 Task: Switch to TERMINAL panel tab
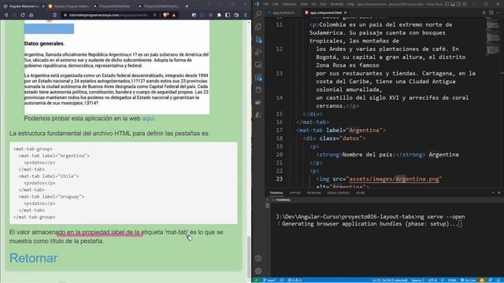pyautogui.click(x=276, y=193)
